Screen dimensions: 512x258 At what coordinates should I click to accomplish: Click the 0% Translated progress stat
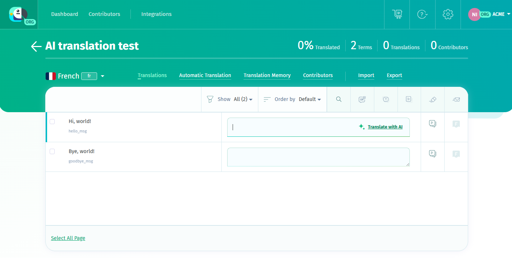[x=319, y=46]
